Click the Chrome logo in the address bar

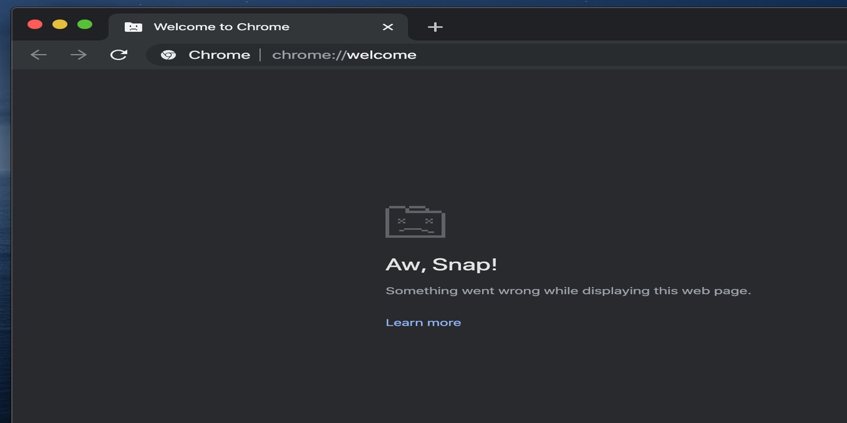168,55
